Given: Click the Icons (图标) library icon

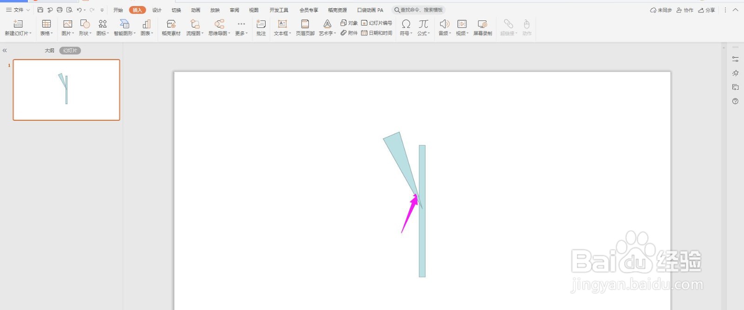Looking at the screenshot, I should (x=103, y=24).
